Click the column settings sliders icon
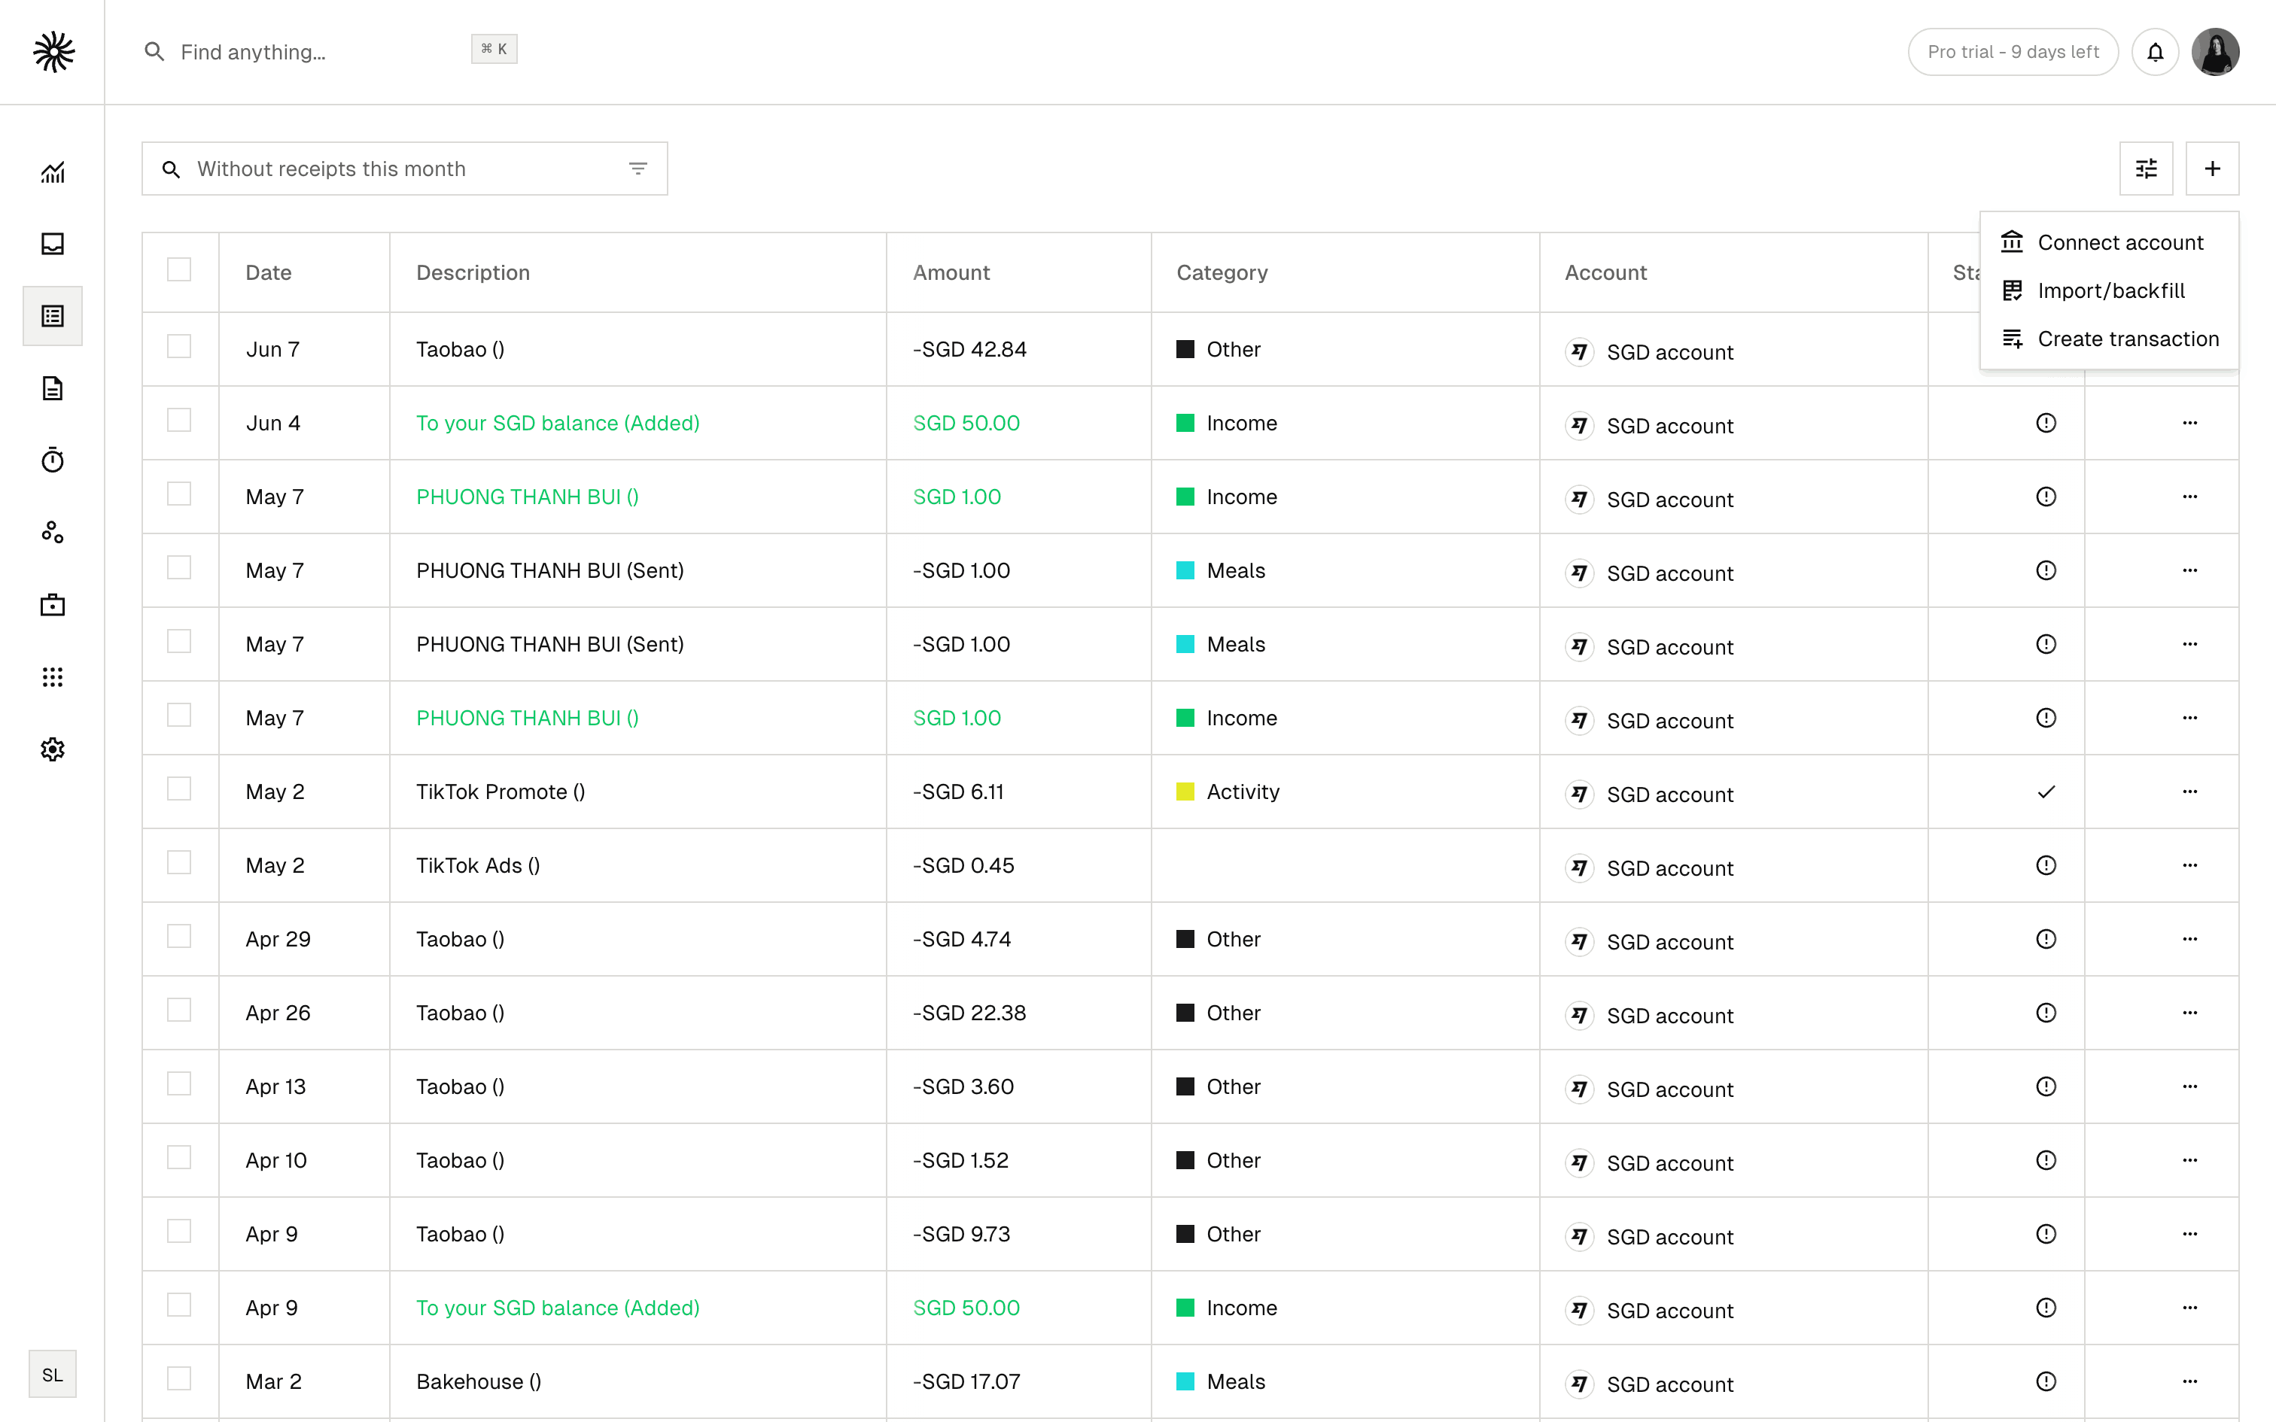The width and height of the screenshot is (2276, 1422). (x=2147, y=169)
